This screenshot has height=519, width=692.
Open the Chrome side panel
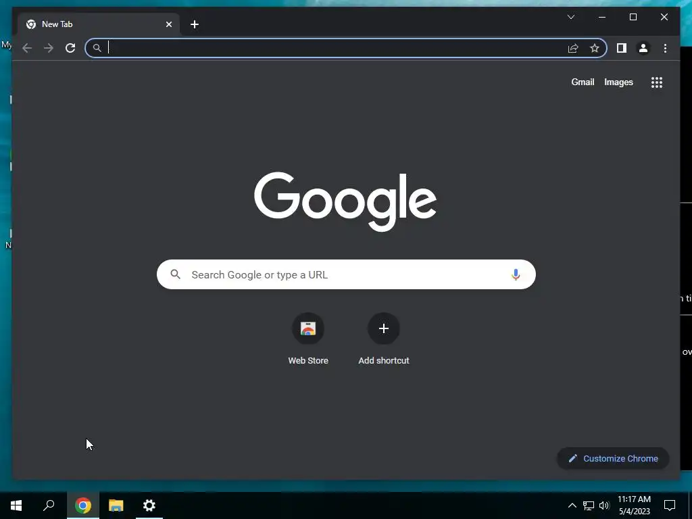(622, 48)
